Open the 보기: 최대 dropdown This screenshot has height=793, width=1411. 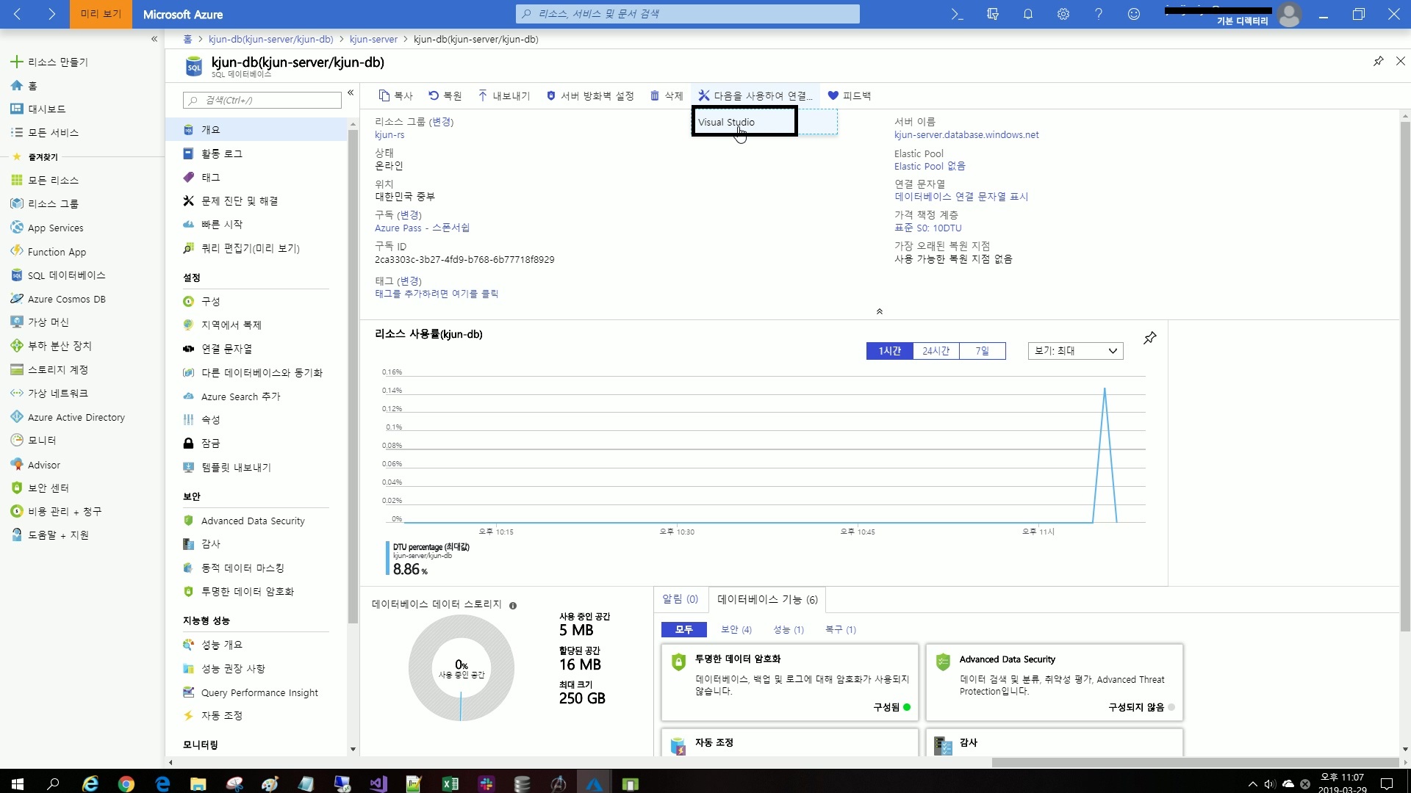pyautogui.click(x=1075, y=351)
